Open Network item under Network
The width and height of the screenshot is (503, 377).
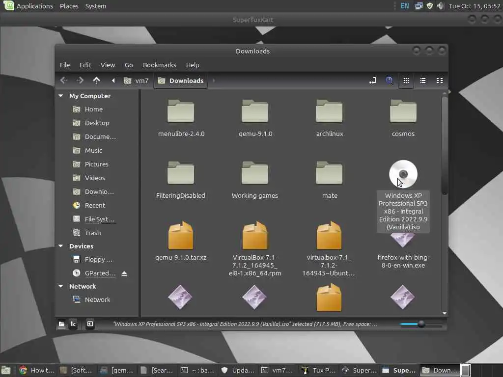pos(97,300)
